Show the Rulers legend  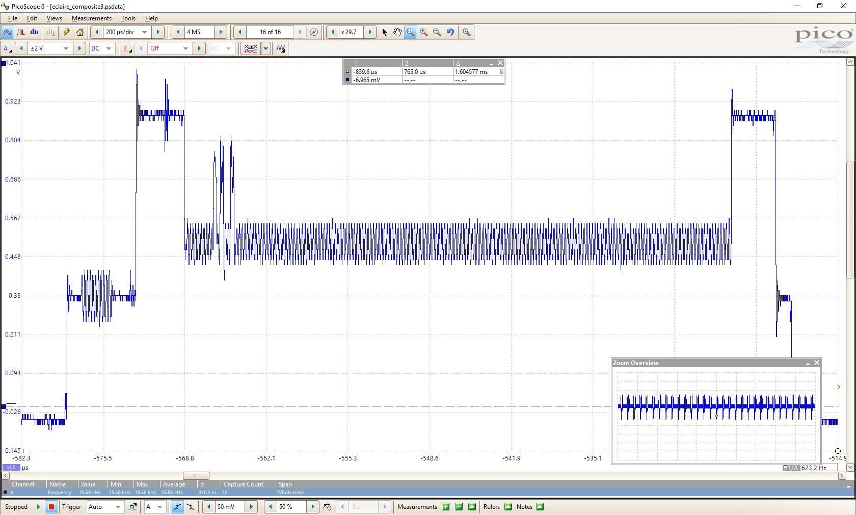point(508,507)
